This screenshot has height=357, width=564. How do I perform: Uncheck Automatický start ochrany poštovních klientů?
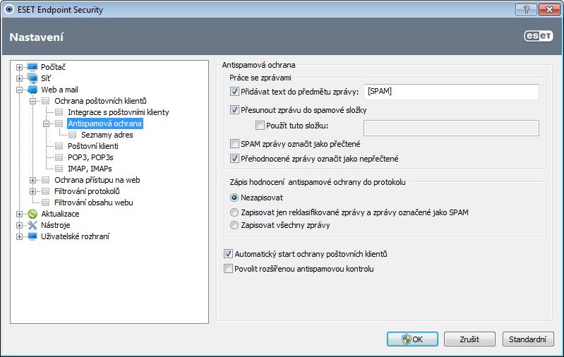pyautogui.click(x=228, y=254)
